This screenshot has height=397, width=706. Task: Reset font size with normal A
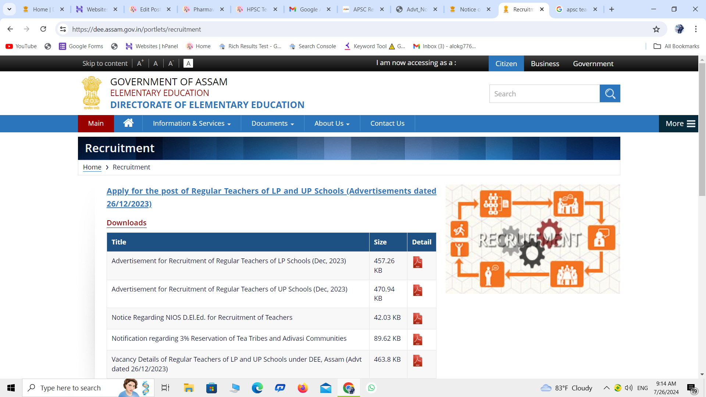point(156,63)
